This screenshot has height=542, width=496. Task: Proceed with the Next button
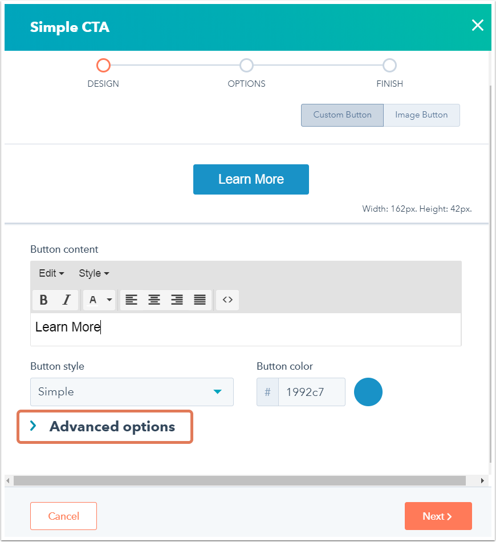tap(438, 516)
